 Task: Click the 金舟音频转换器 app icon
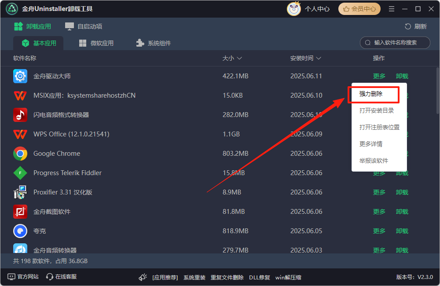(20, 249)
